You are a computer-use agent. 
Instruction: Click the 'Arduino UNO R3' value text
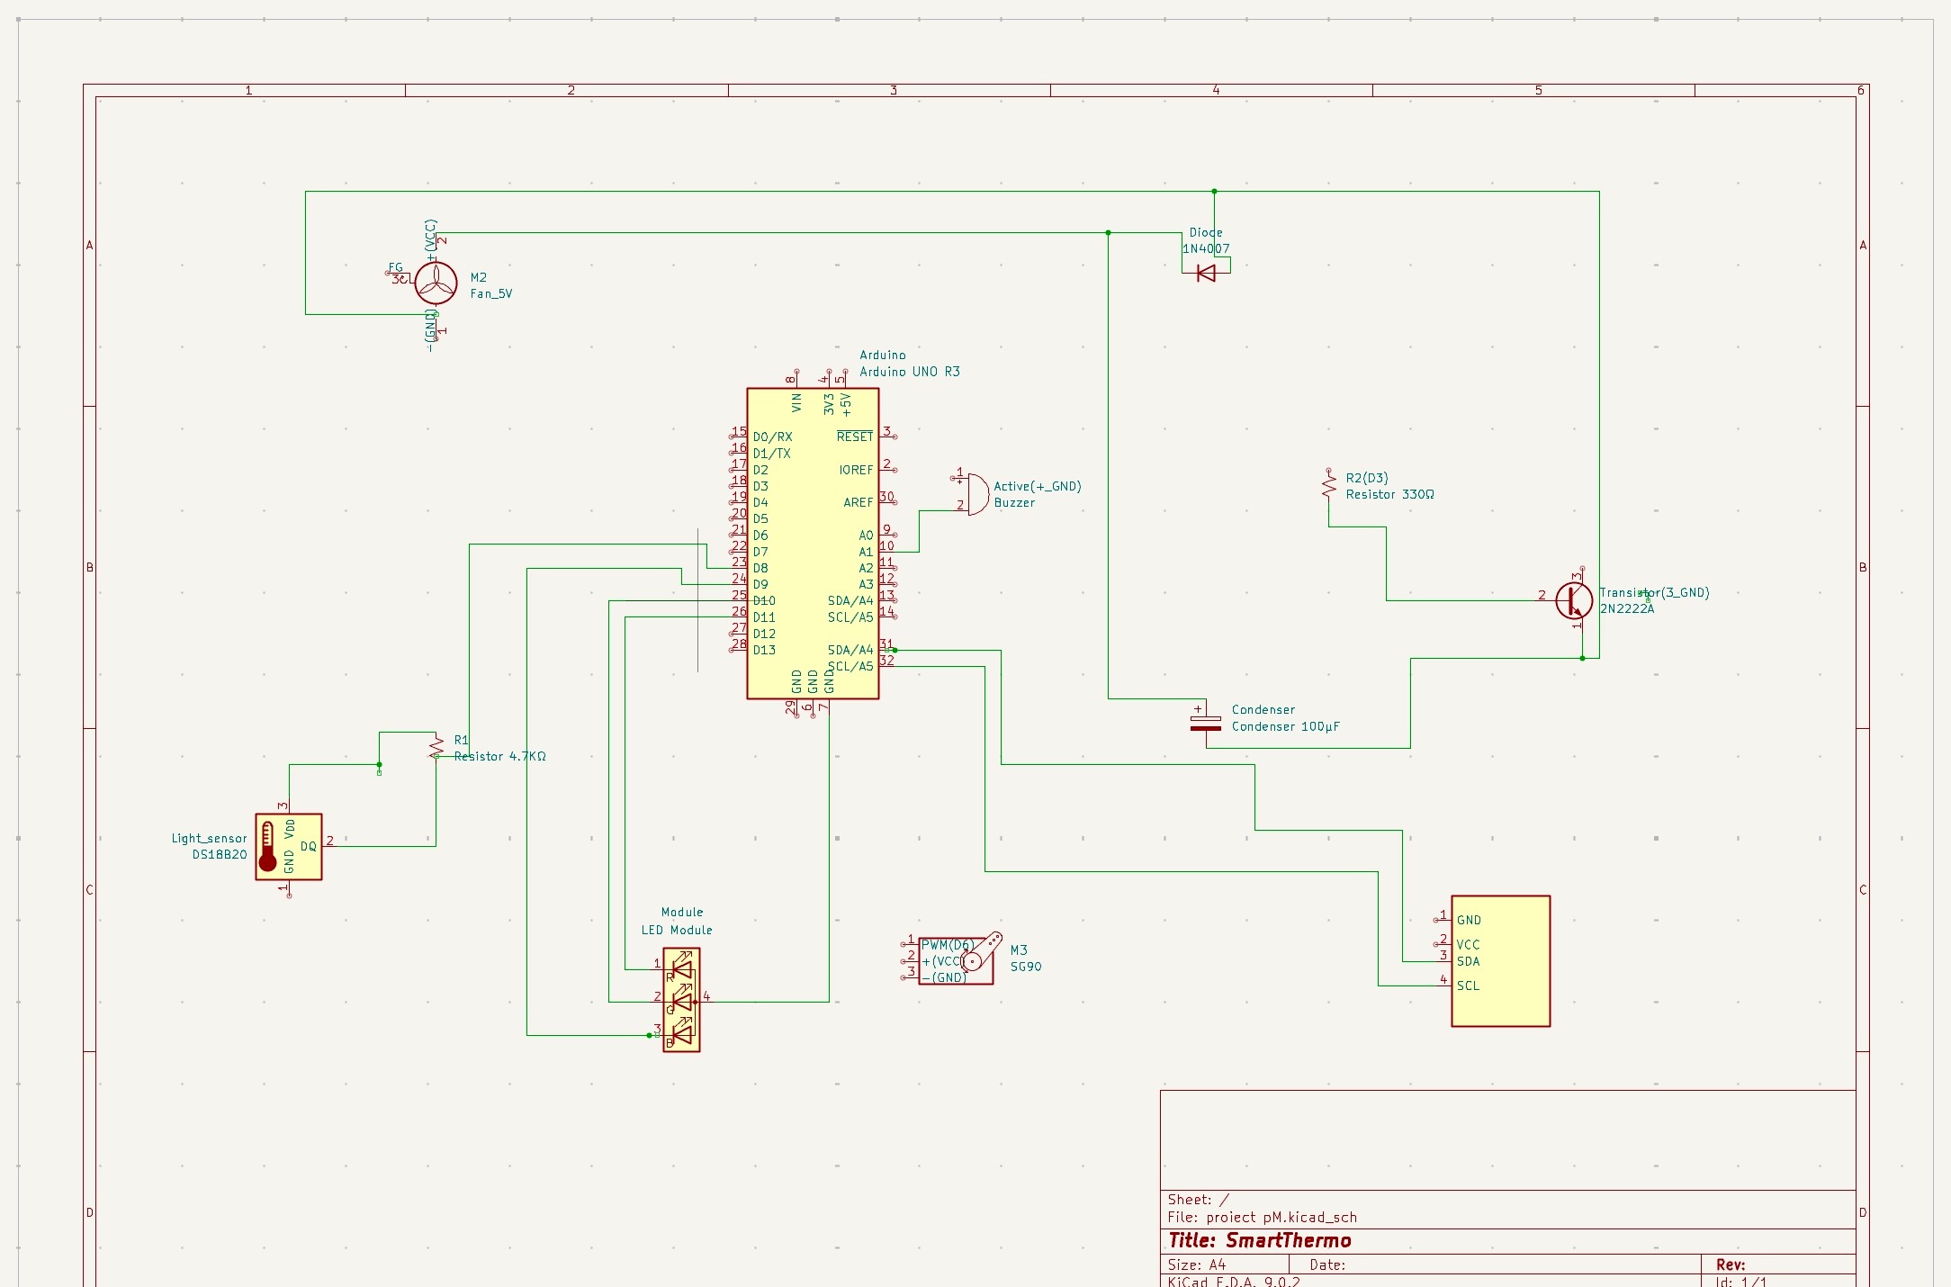(x=909, y=372)
